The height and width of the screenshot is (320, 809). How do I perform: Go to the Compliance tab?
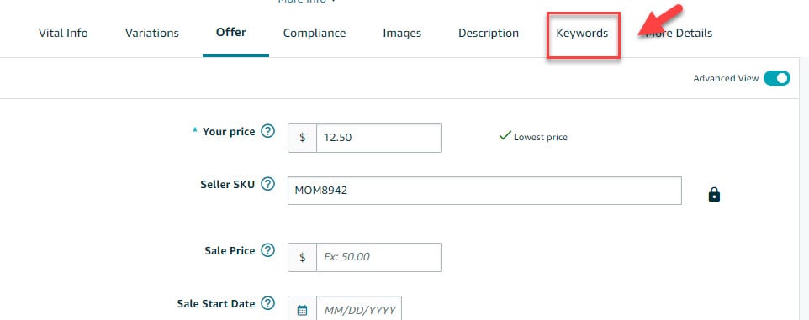coord(315,34)
